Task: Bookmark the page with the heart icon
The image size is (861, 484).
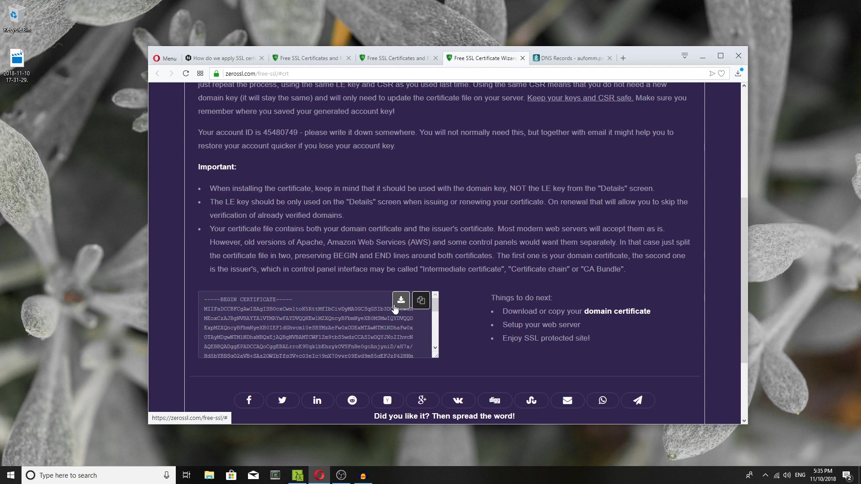Action: (x=721, y=73)
